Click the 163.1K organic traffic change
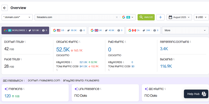 pyautogui.click(x=77, y=50)
